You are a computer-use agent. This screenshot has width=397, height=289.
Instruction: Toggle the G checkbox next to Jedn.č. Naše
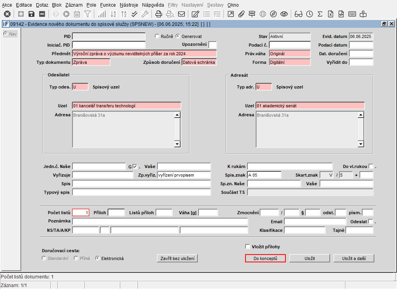click(135, 166)
